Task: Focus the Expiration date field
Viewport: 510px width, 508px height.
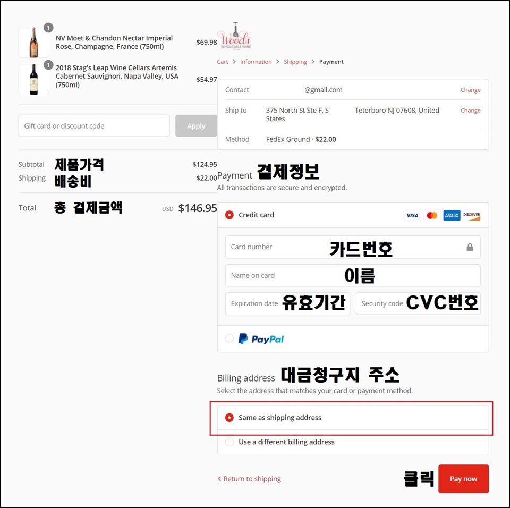Action: [x=287, y=303]
